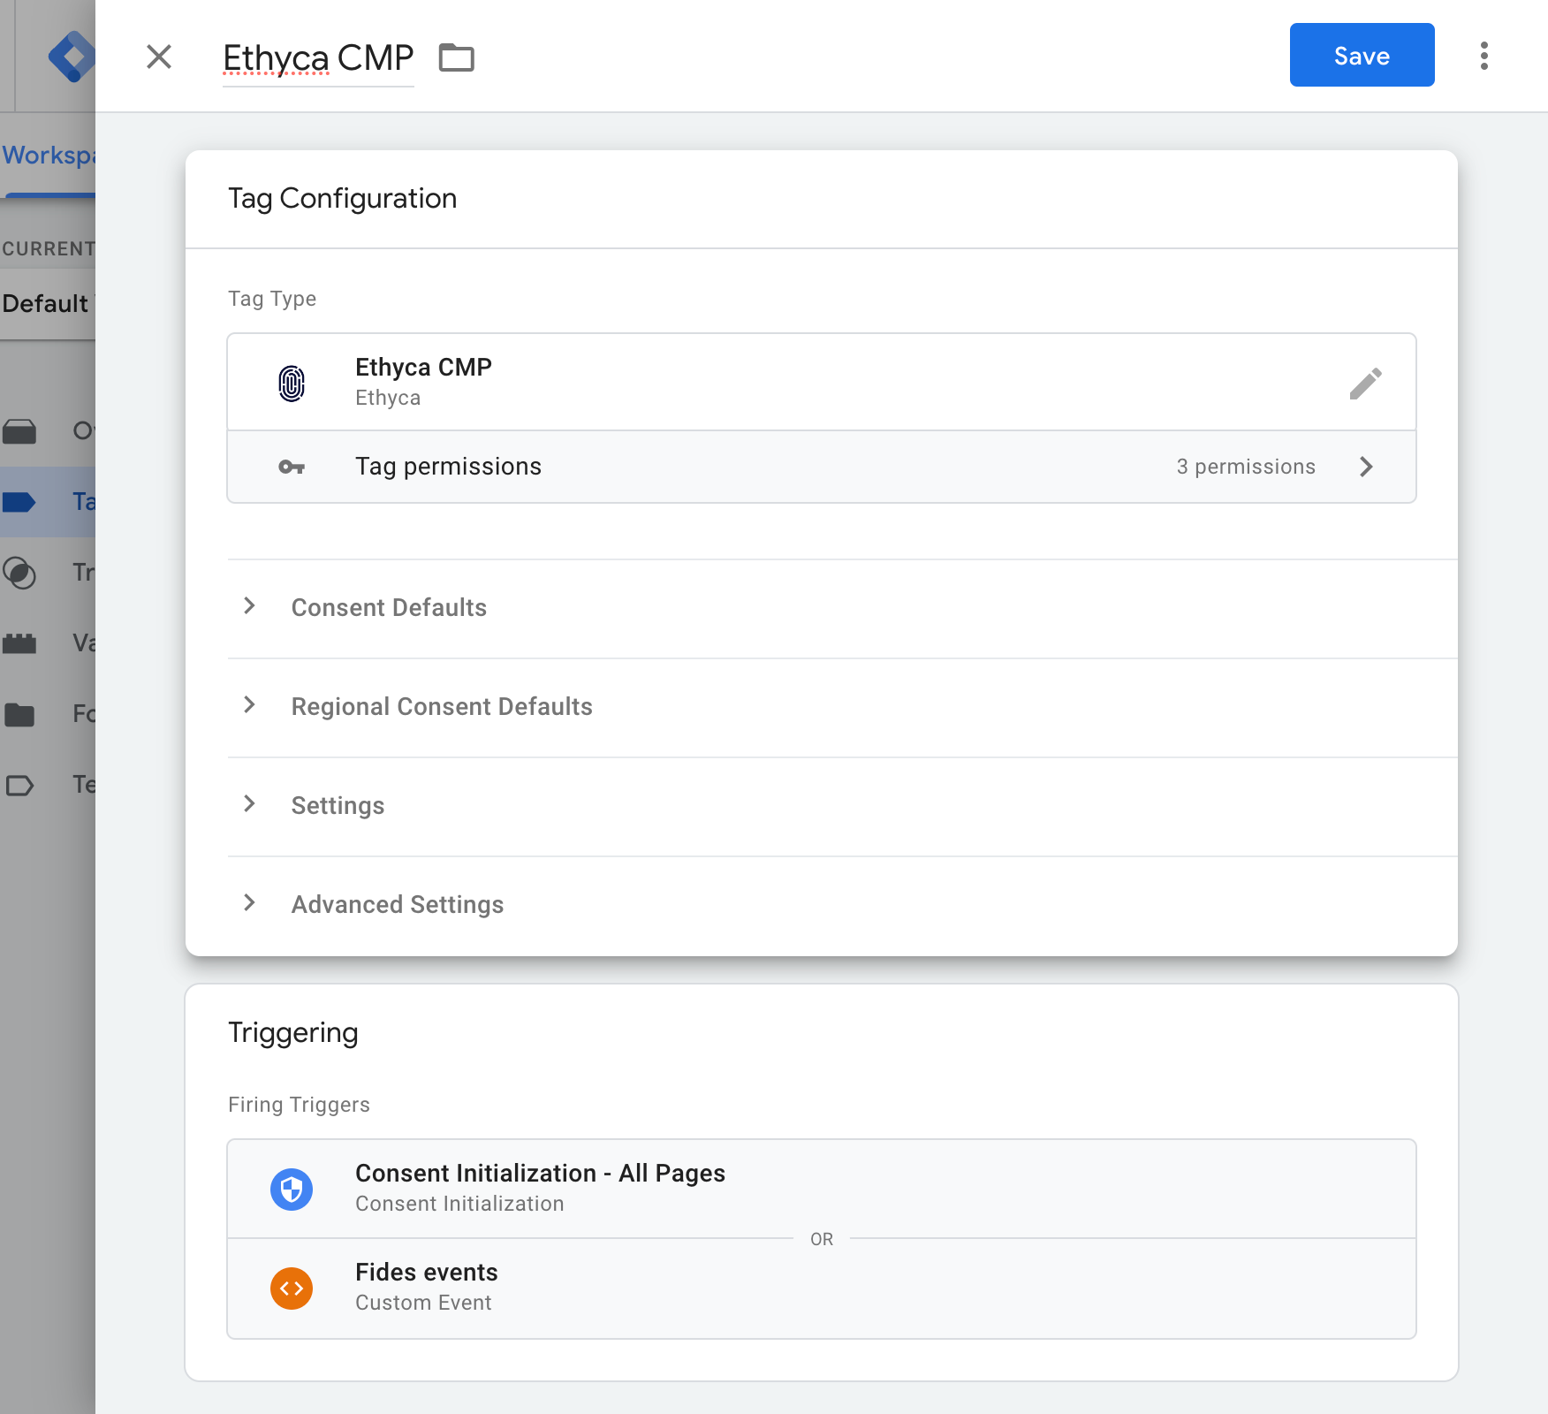Click the key icon in Tag permissions
The width and height of the screenshot is (1548, 1414).
[292, 467]
